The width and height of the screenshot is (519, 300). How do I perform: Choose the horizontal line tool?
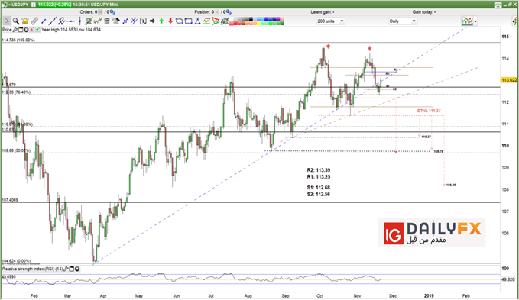point(70,21)
